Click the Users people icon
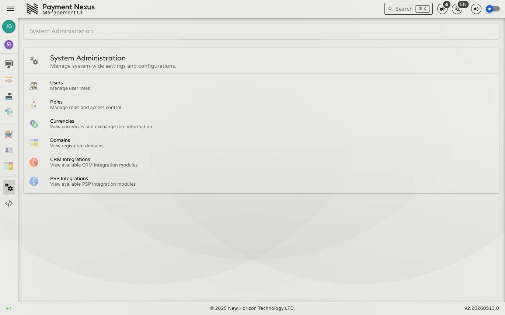Image resolution: width=505 pixels, height=315 pixels. point(34,85)
